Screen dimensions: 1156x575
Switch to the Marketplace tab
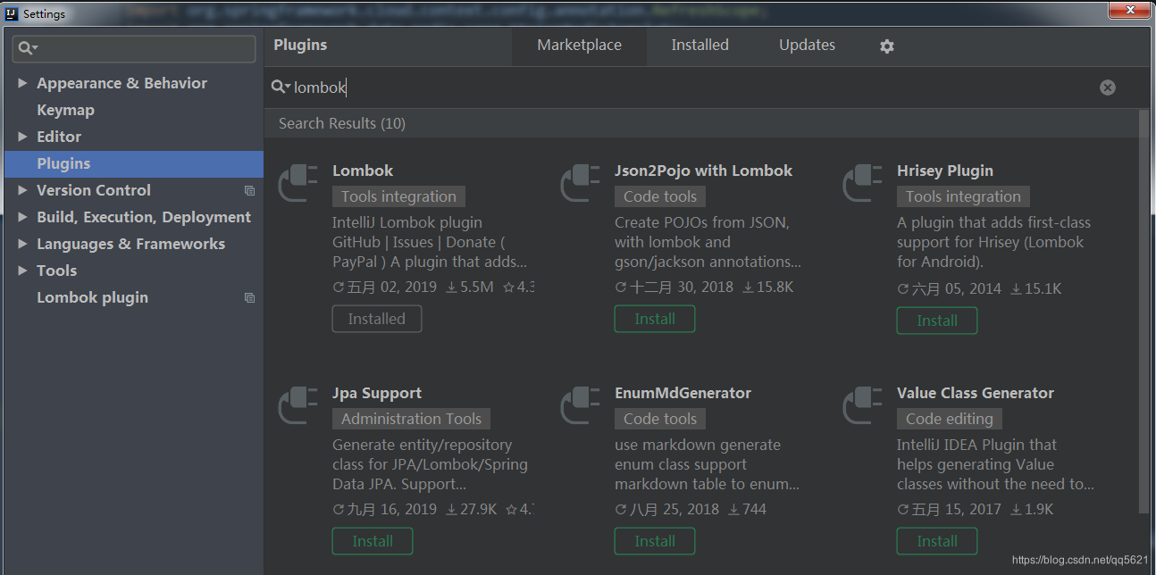point(579,46)
